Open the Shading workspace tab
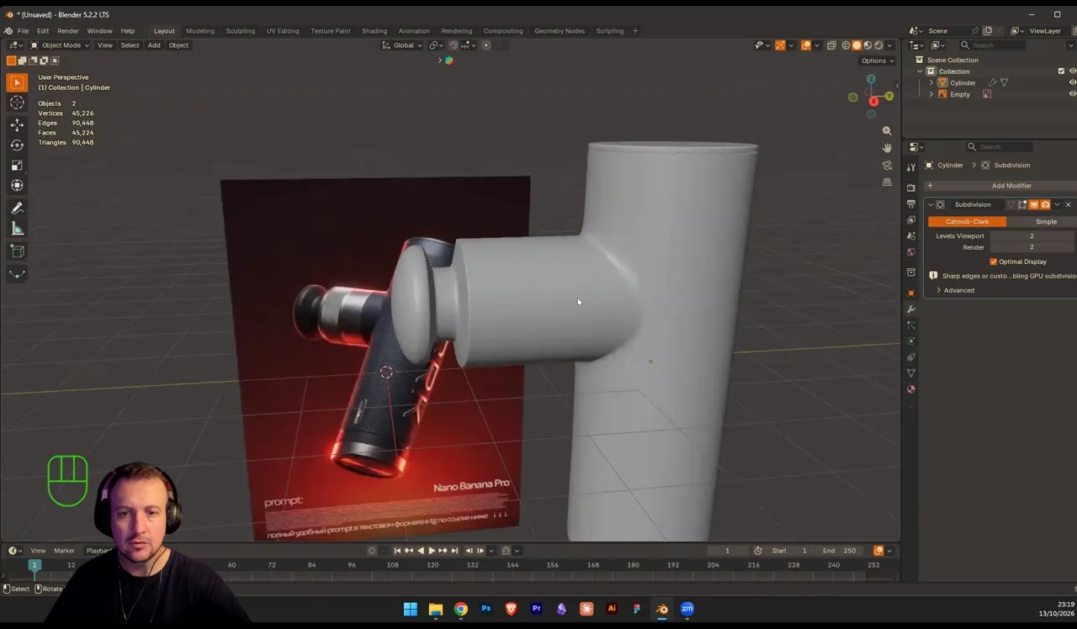The image size is (1077, 629). coord(374,31)
